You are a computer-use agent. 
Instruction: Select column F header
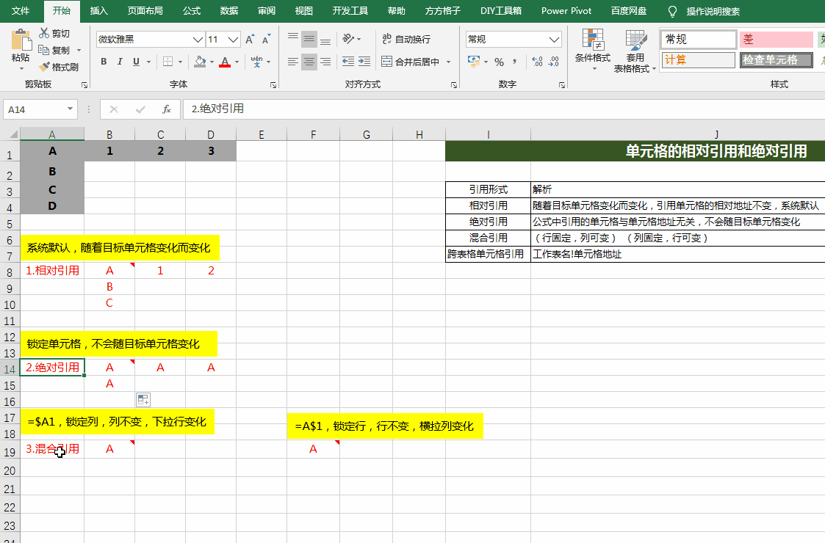click(x=313, y=134)
